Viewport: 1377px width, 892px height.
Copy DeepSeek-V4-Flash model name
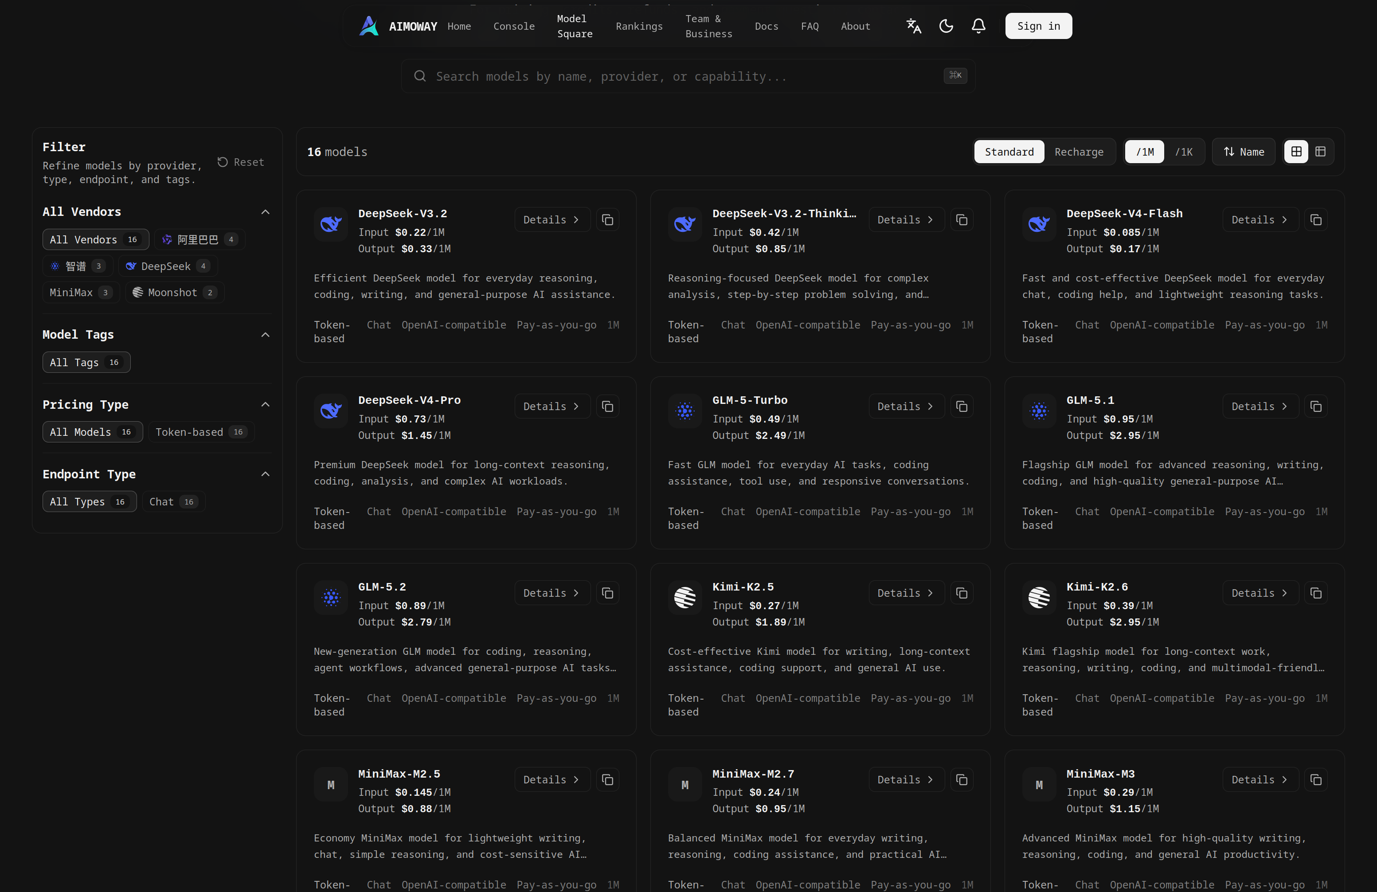click(1316, 220)
